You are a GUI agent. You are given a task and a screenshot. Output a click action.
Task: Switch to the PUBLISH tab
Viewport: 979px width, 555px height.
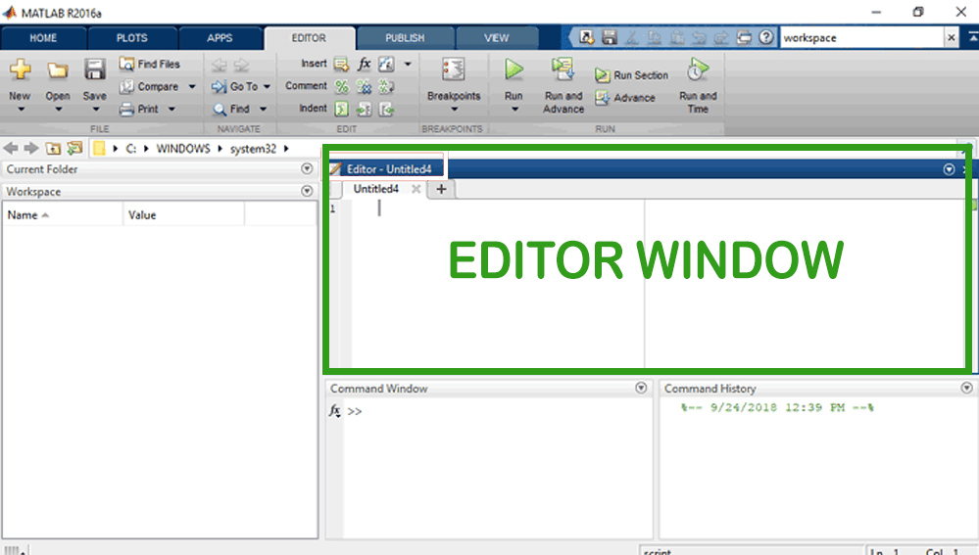point(405,38)
